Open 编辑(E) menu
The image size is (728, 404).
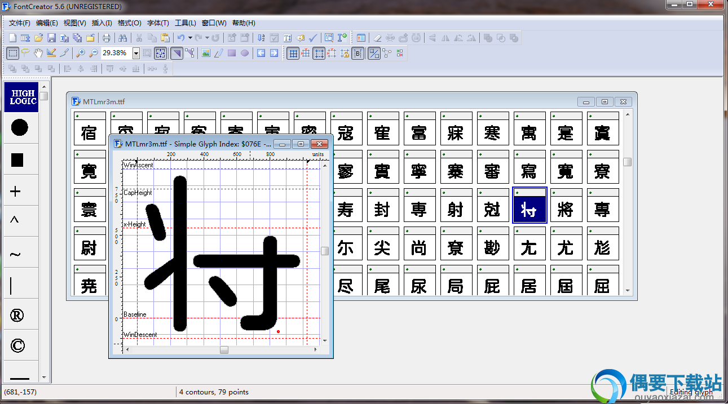(x=47, y=23)
